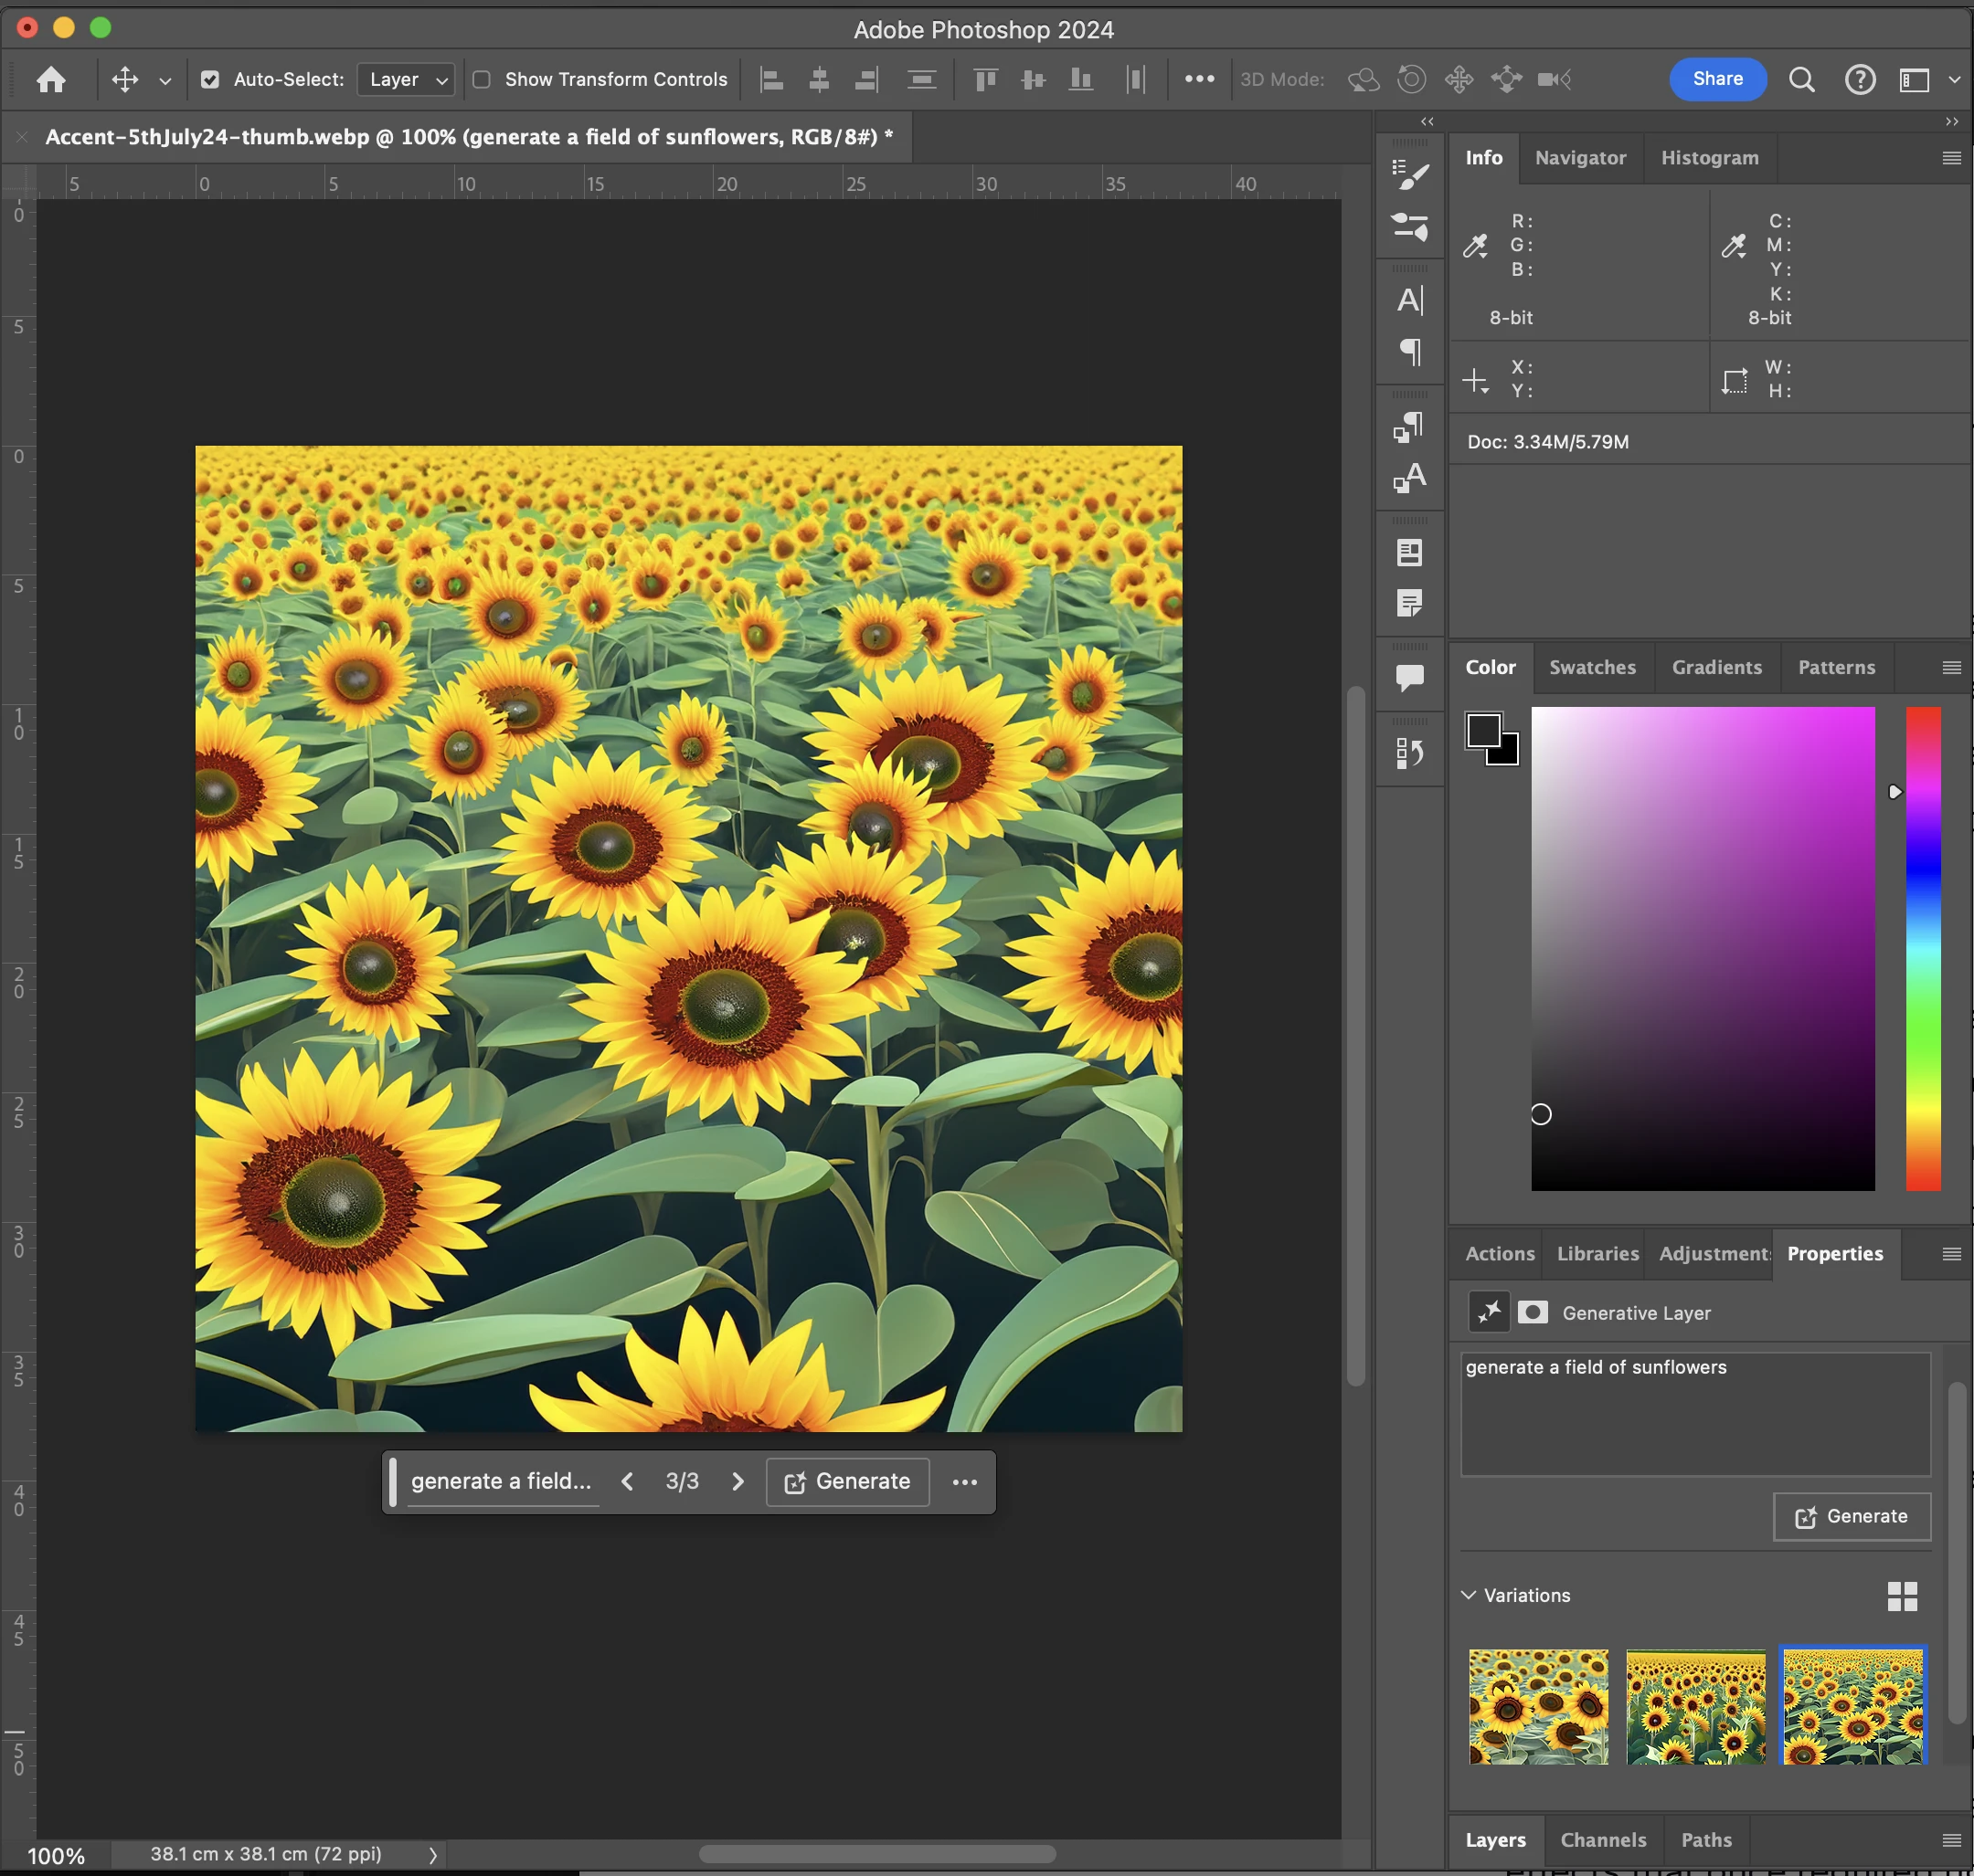Open the Comments panel icon
The width and height of the screenshot is (1974, 1876).
click(x=1410, y=678)
